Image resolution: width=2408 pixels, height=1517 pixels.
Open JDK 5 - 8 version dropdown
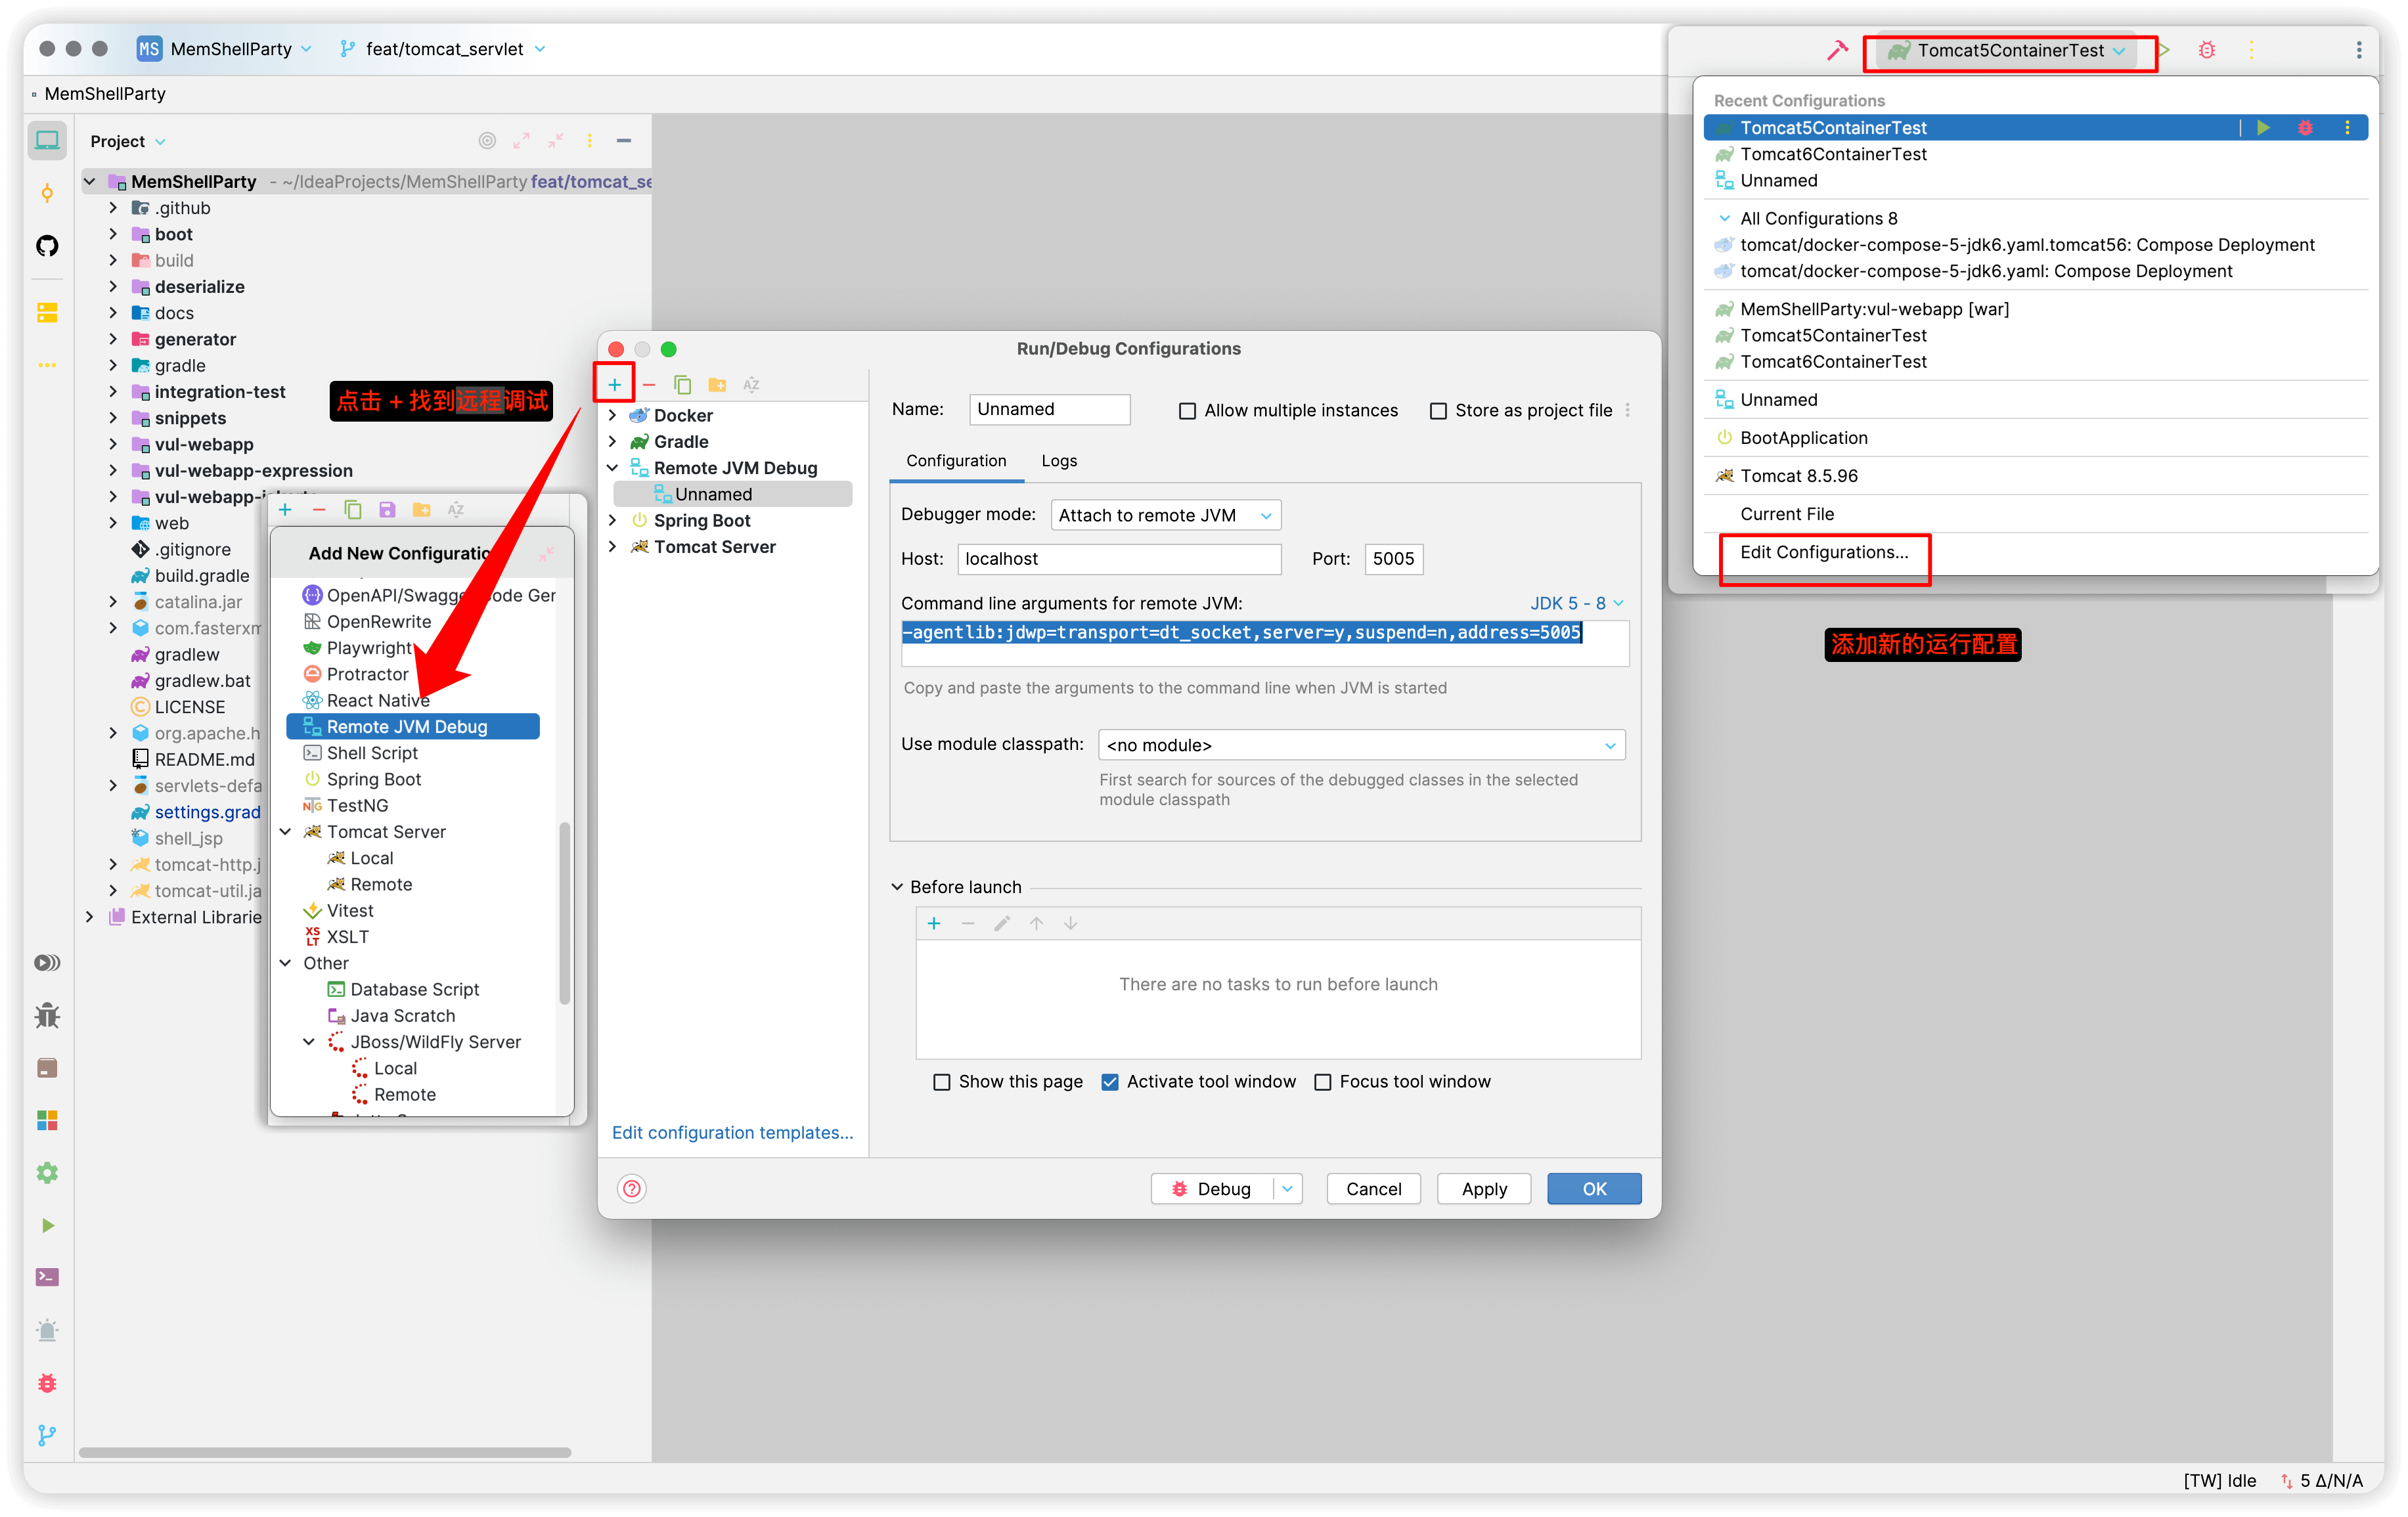(x=1576, y=603)
